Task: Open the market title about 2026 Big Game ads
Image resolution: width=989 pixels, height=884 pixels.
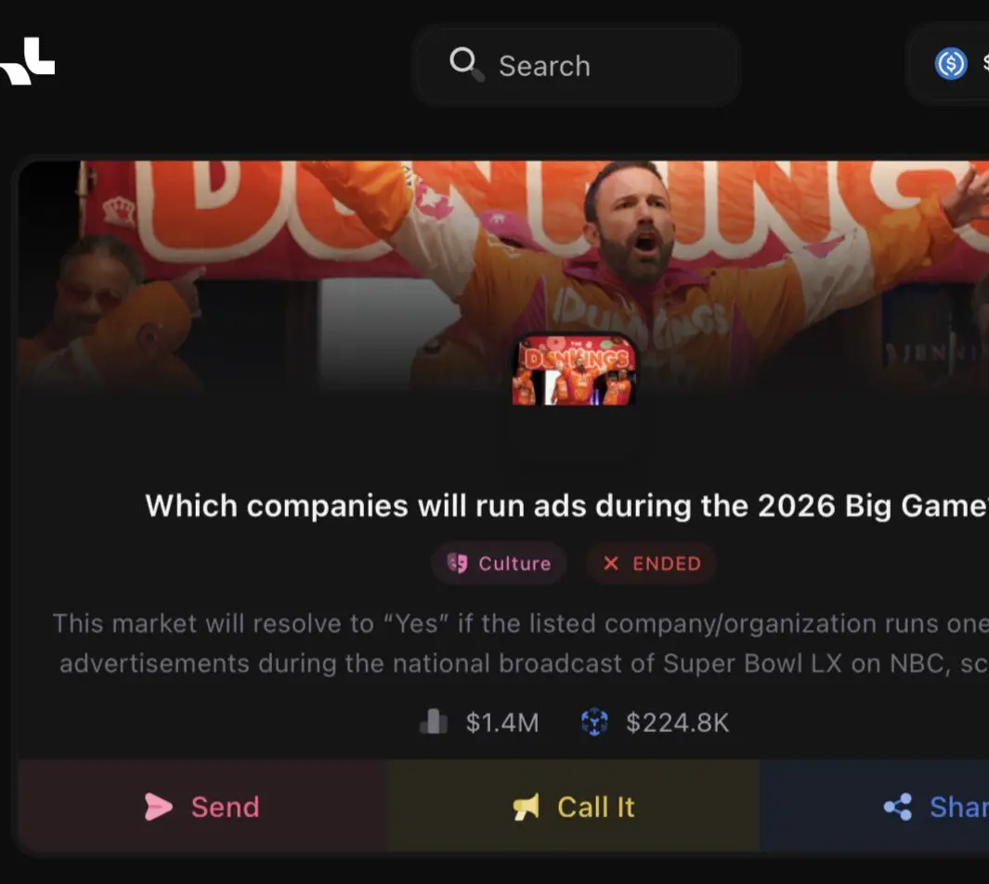Action: [x=566, y=506]
